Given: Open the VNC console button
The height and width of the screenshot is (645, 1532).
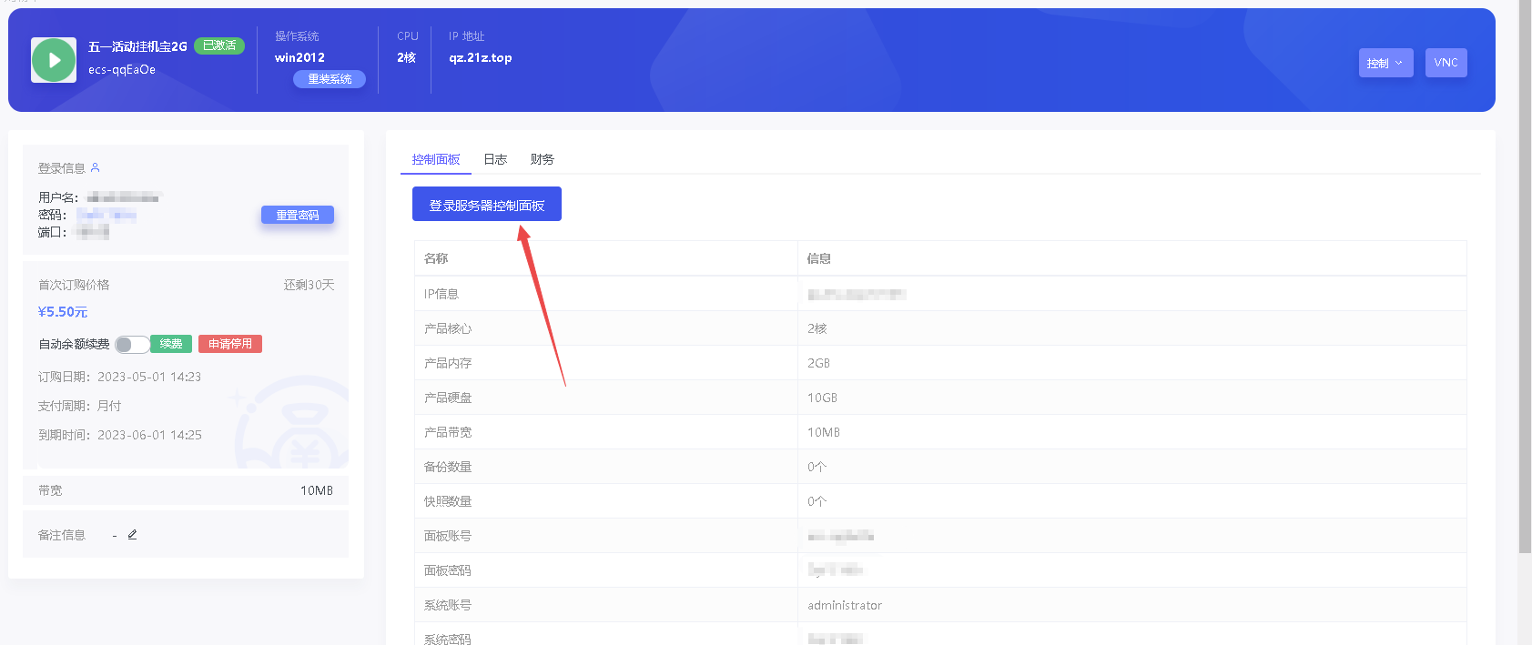Looking at the screenshot, I should point(1446,63).
